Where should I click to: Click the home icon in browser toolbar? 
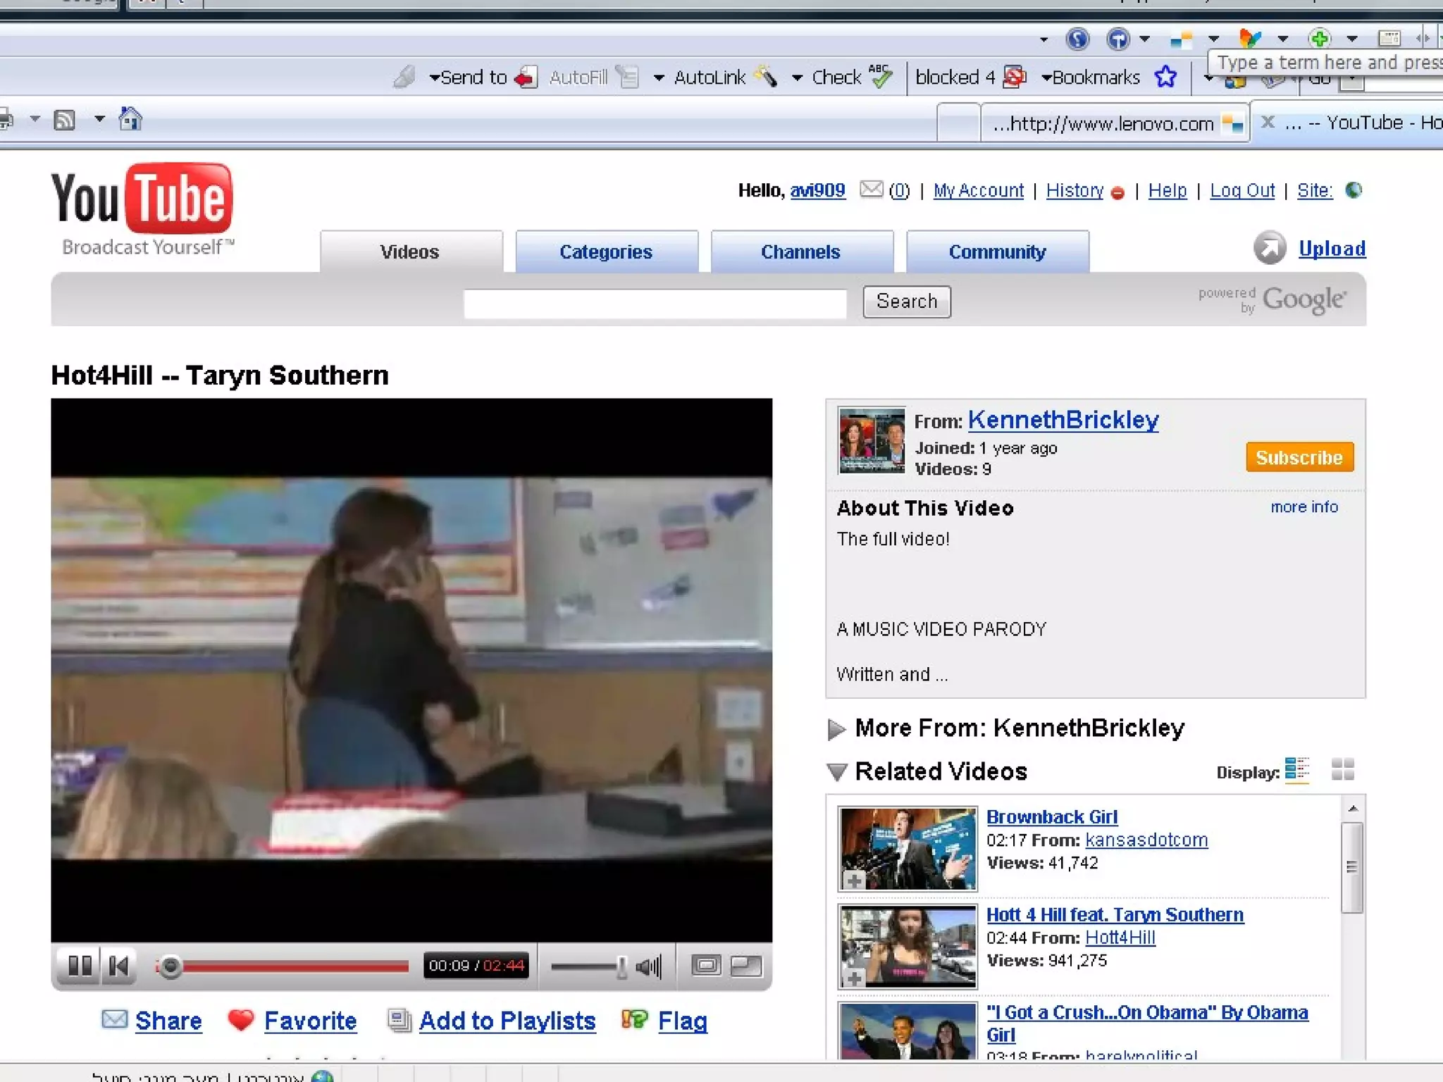point(130,119)
